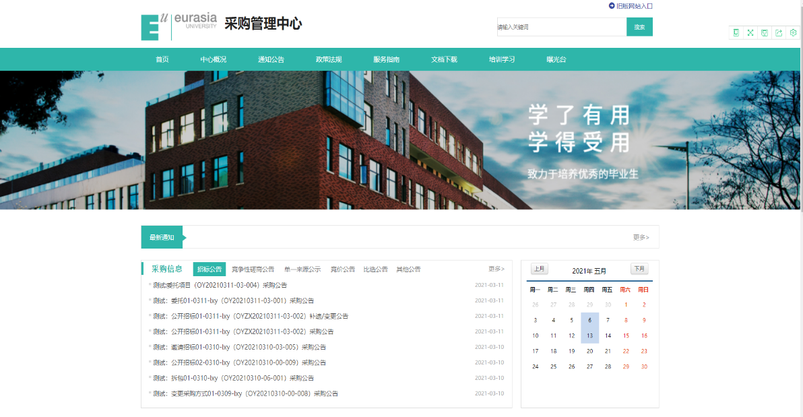Open announcement OY20210311-03-004 采购公告

220,285
